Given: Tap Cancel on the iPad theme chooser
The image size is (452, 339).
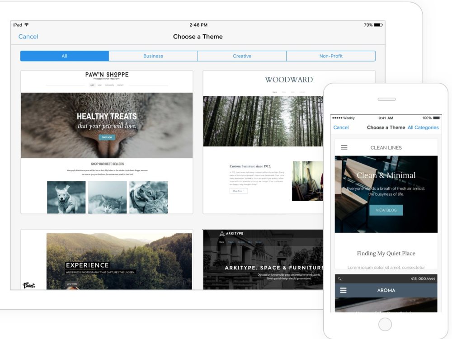Looking at the screenshot, I should tap(28, 37).
